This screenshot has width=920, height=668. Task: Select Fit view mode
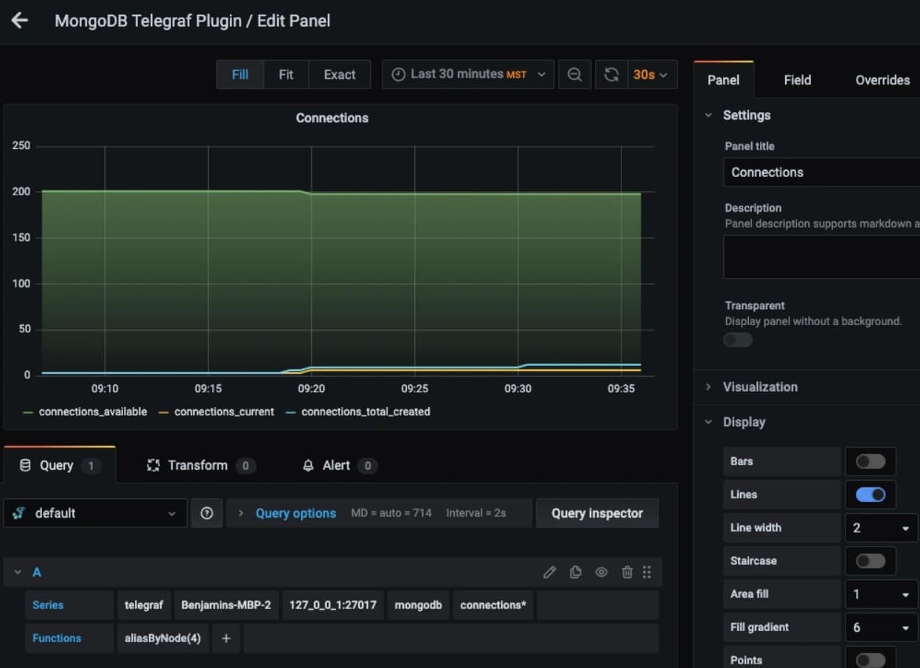pos(286,74)
